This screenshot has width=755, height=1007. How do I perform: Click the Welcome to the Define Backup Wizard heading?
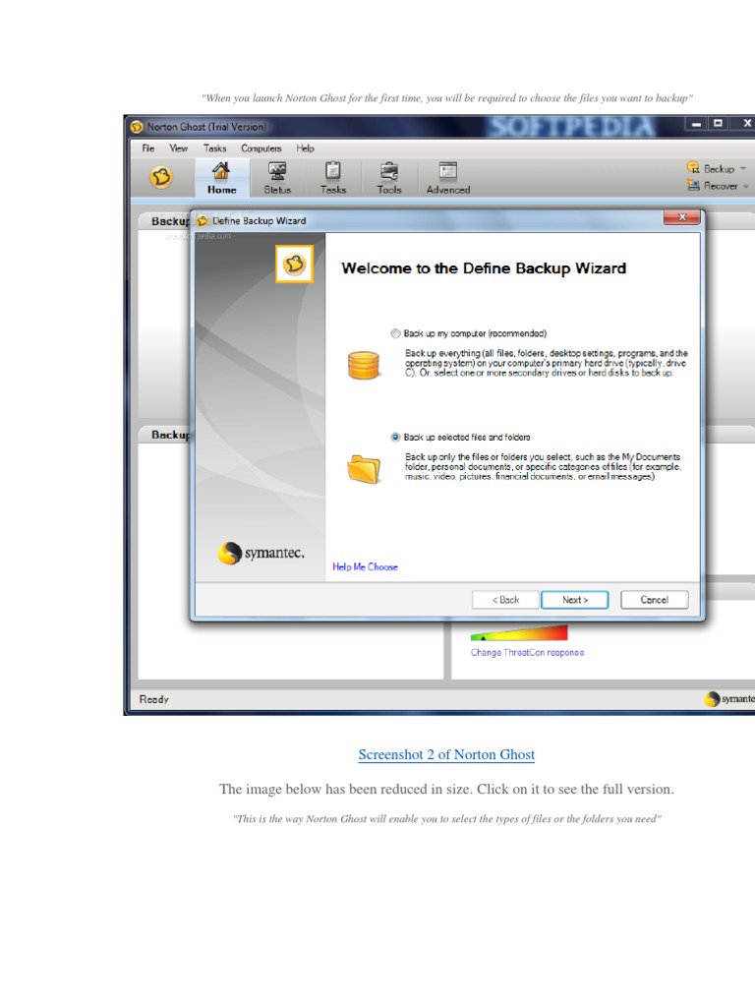tap(484, 268)
